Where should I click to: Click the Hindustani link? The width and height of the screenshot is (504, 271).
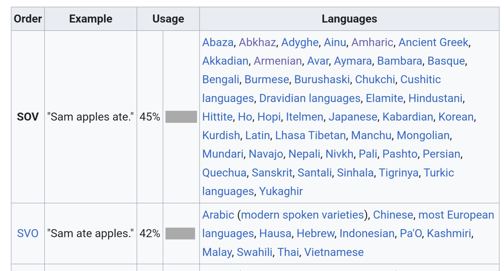click(436, 98)
